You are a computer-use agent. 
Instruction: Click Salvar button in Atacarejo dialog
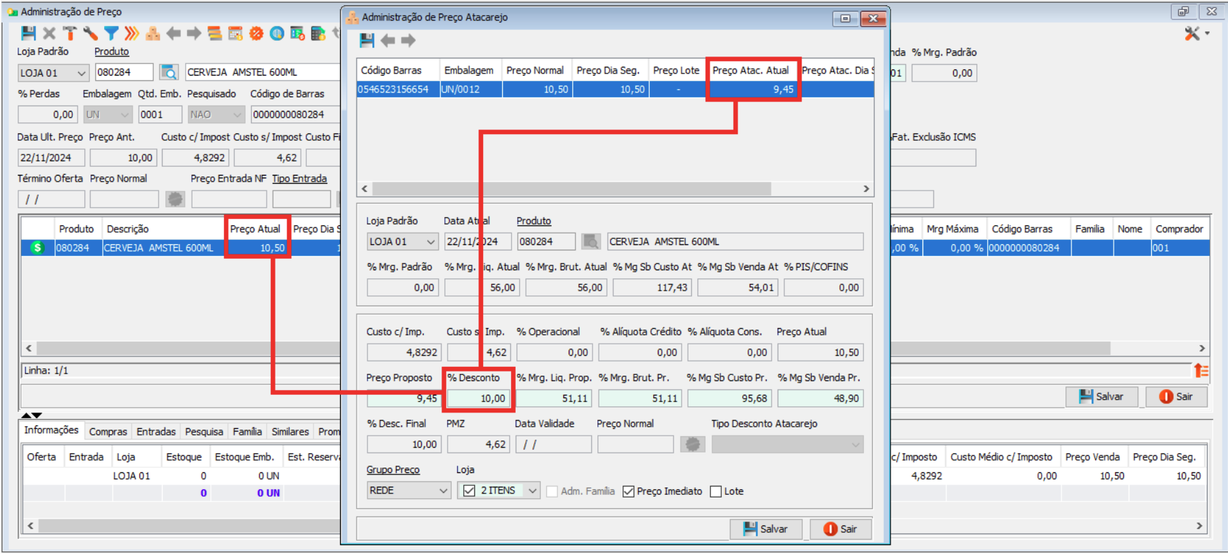pyautogui.click(x=765, y=529)
